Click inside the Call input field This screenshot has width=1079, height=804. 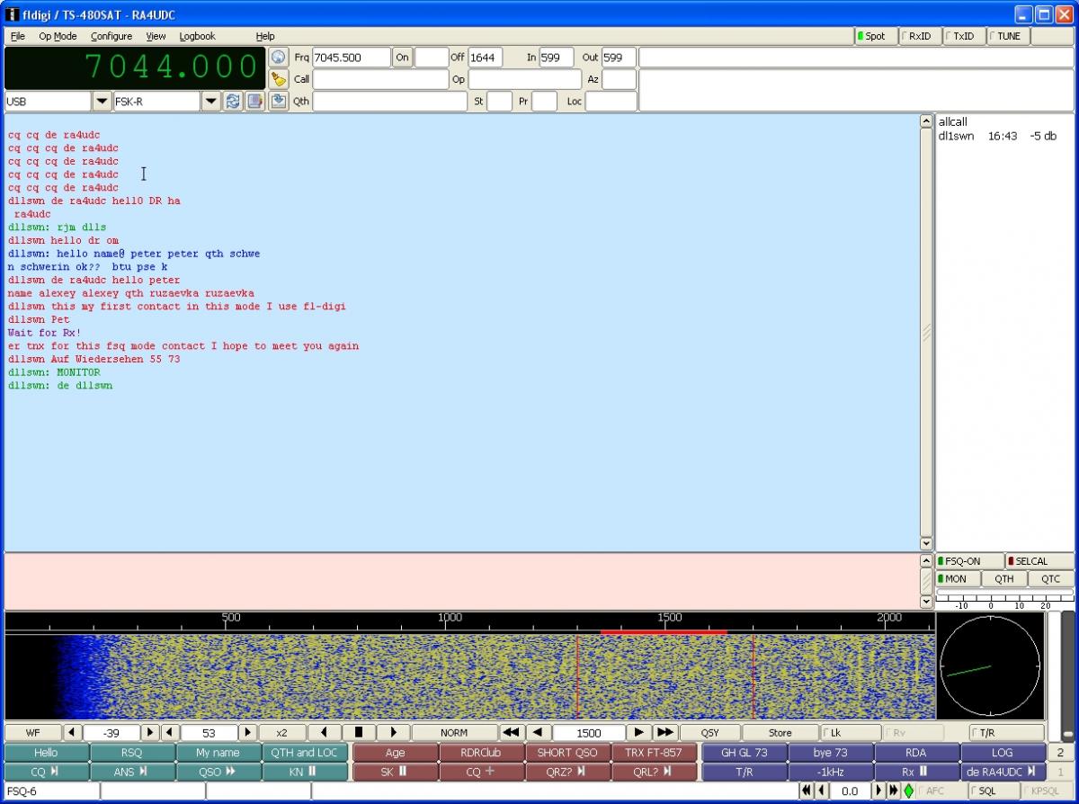tap(379, 79)
